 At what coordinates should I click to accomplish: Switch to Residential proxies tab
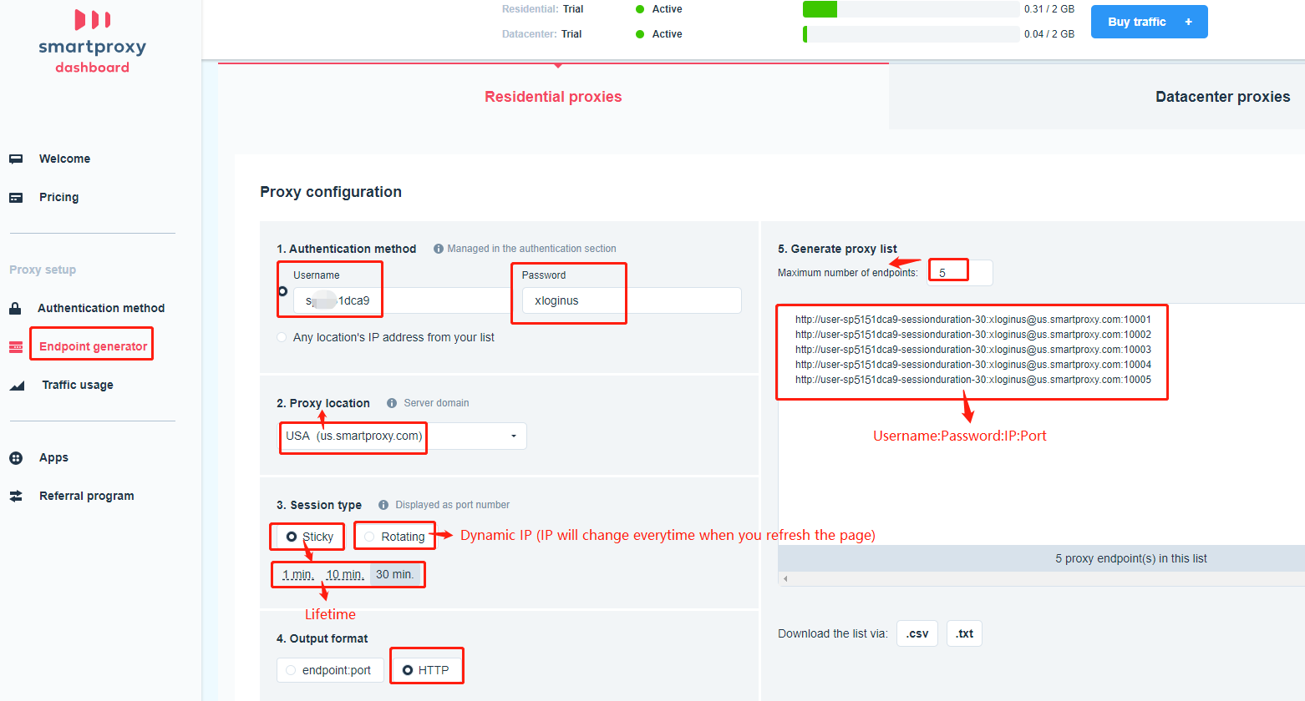coord(553,97)
